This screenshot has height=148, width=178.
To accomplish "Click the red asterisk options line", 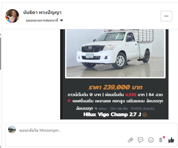I will (x=115, y=101).
